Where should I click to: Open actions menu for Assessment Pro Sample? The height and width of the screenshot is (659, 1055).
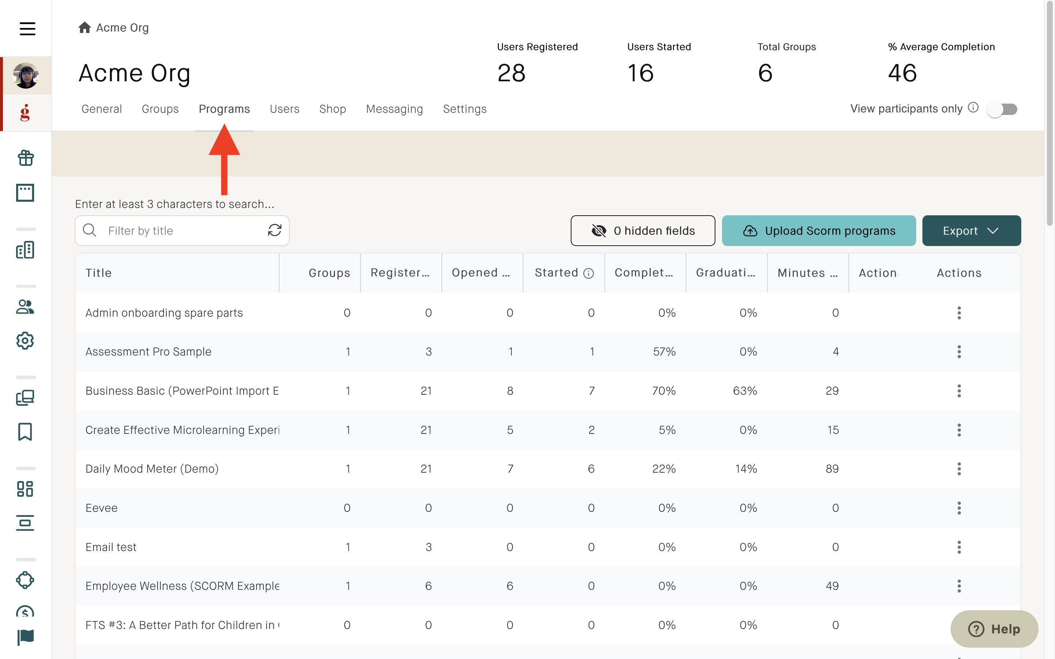click(959, 352)
